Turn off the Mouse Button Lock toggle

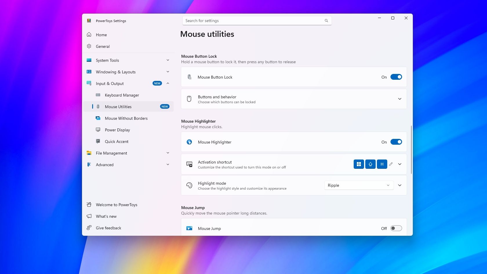click(396, 77)
